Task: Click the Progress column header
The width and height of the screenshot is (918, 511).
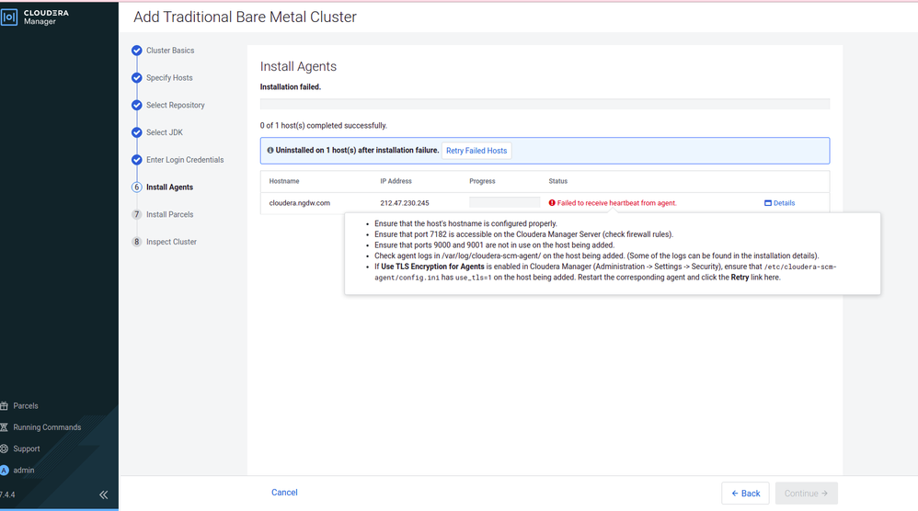Action: tap(482, 181)
